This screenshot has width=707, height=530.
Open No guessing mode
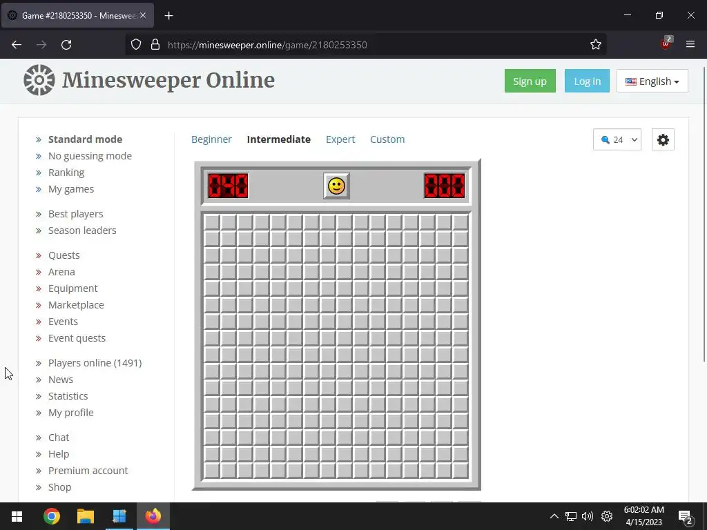[90, 156]
